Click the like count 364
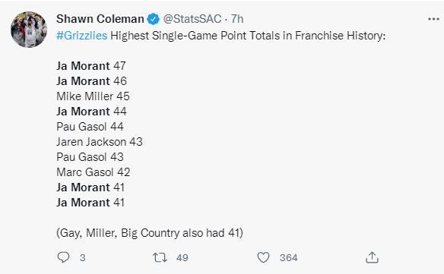The height and width of the screenshot is (274, 444). (289, 257)
